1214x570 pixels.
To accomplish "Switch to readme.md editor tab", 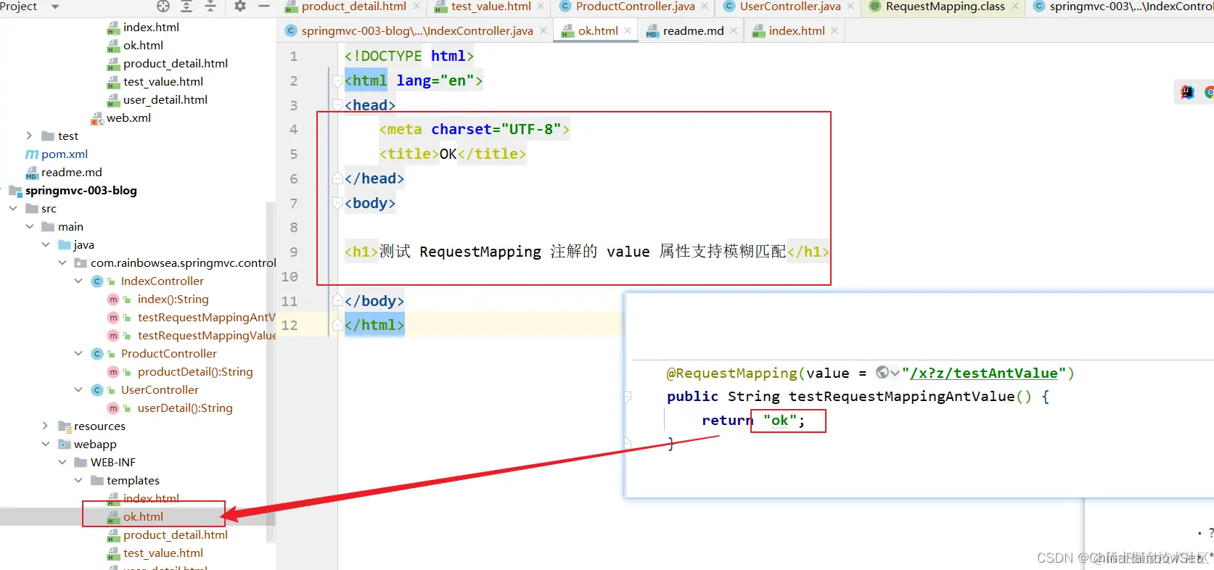I will 693,31.
